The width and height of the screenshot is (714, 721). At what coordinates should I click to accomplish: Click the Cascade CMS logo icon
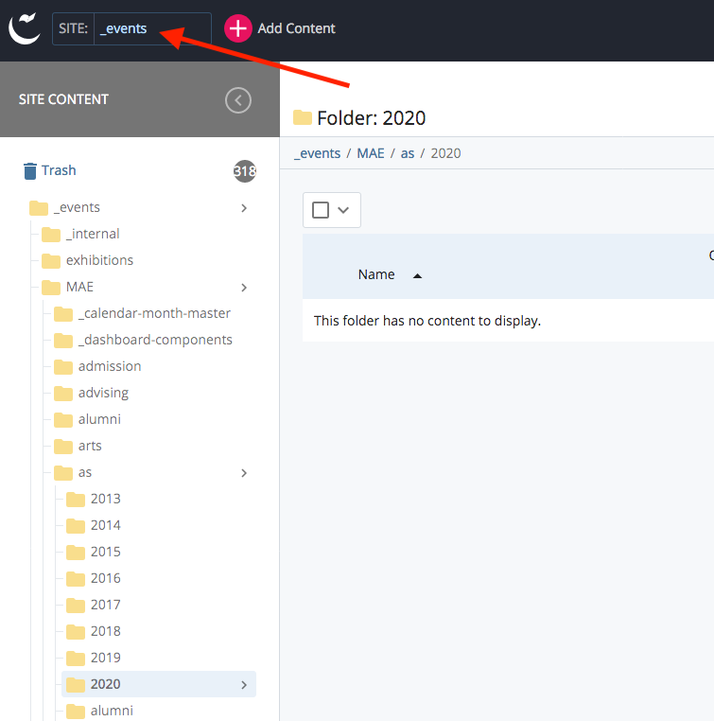tap(25, 27)
